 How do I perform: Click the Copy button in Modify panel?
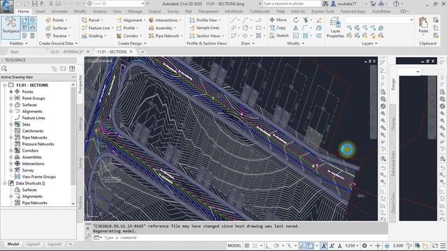(x=278, y=28)
